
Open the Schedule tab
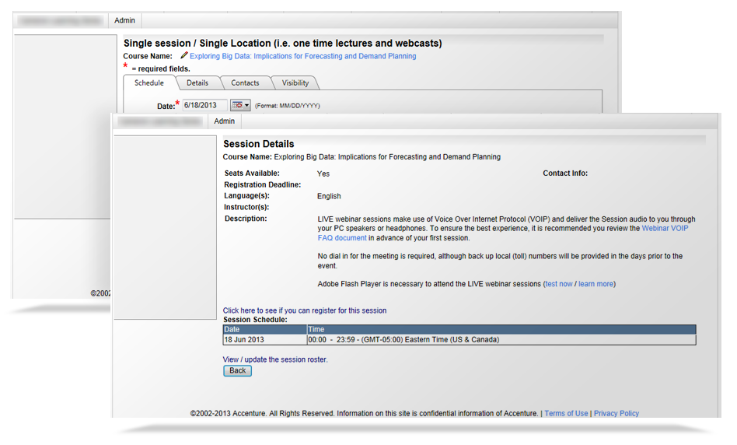(149, 82)
